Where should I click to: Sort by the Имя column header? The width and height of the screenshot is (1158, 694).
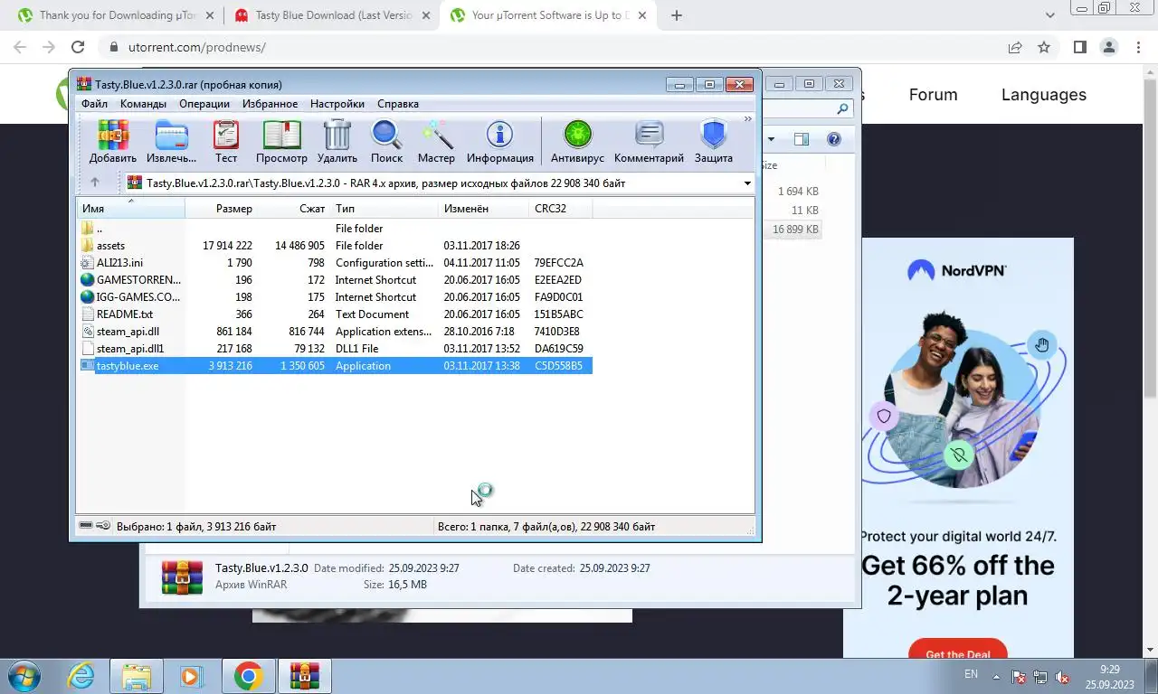pos(130,209)
